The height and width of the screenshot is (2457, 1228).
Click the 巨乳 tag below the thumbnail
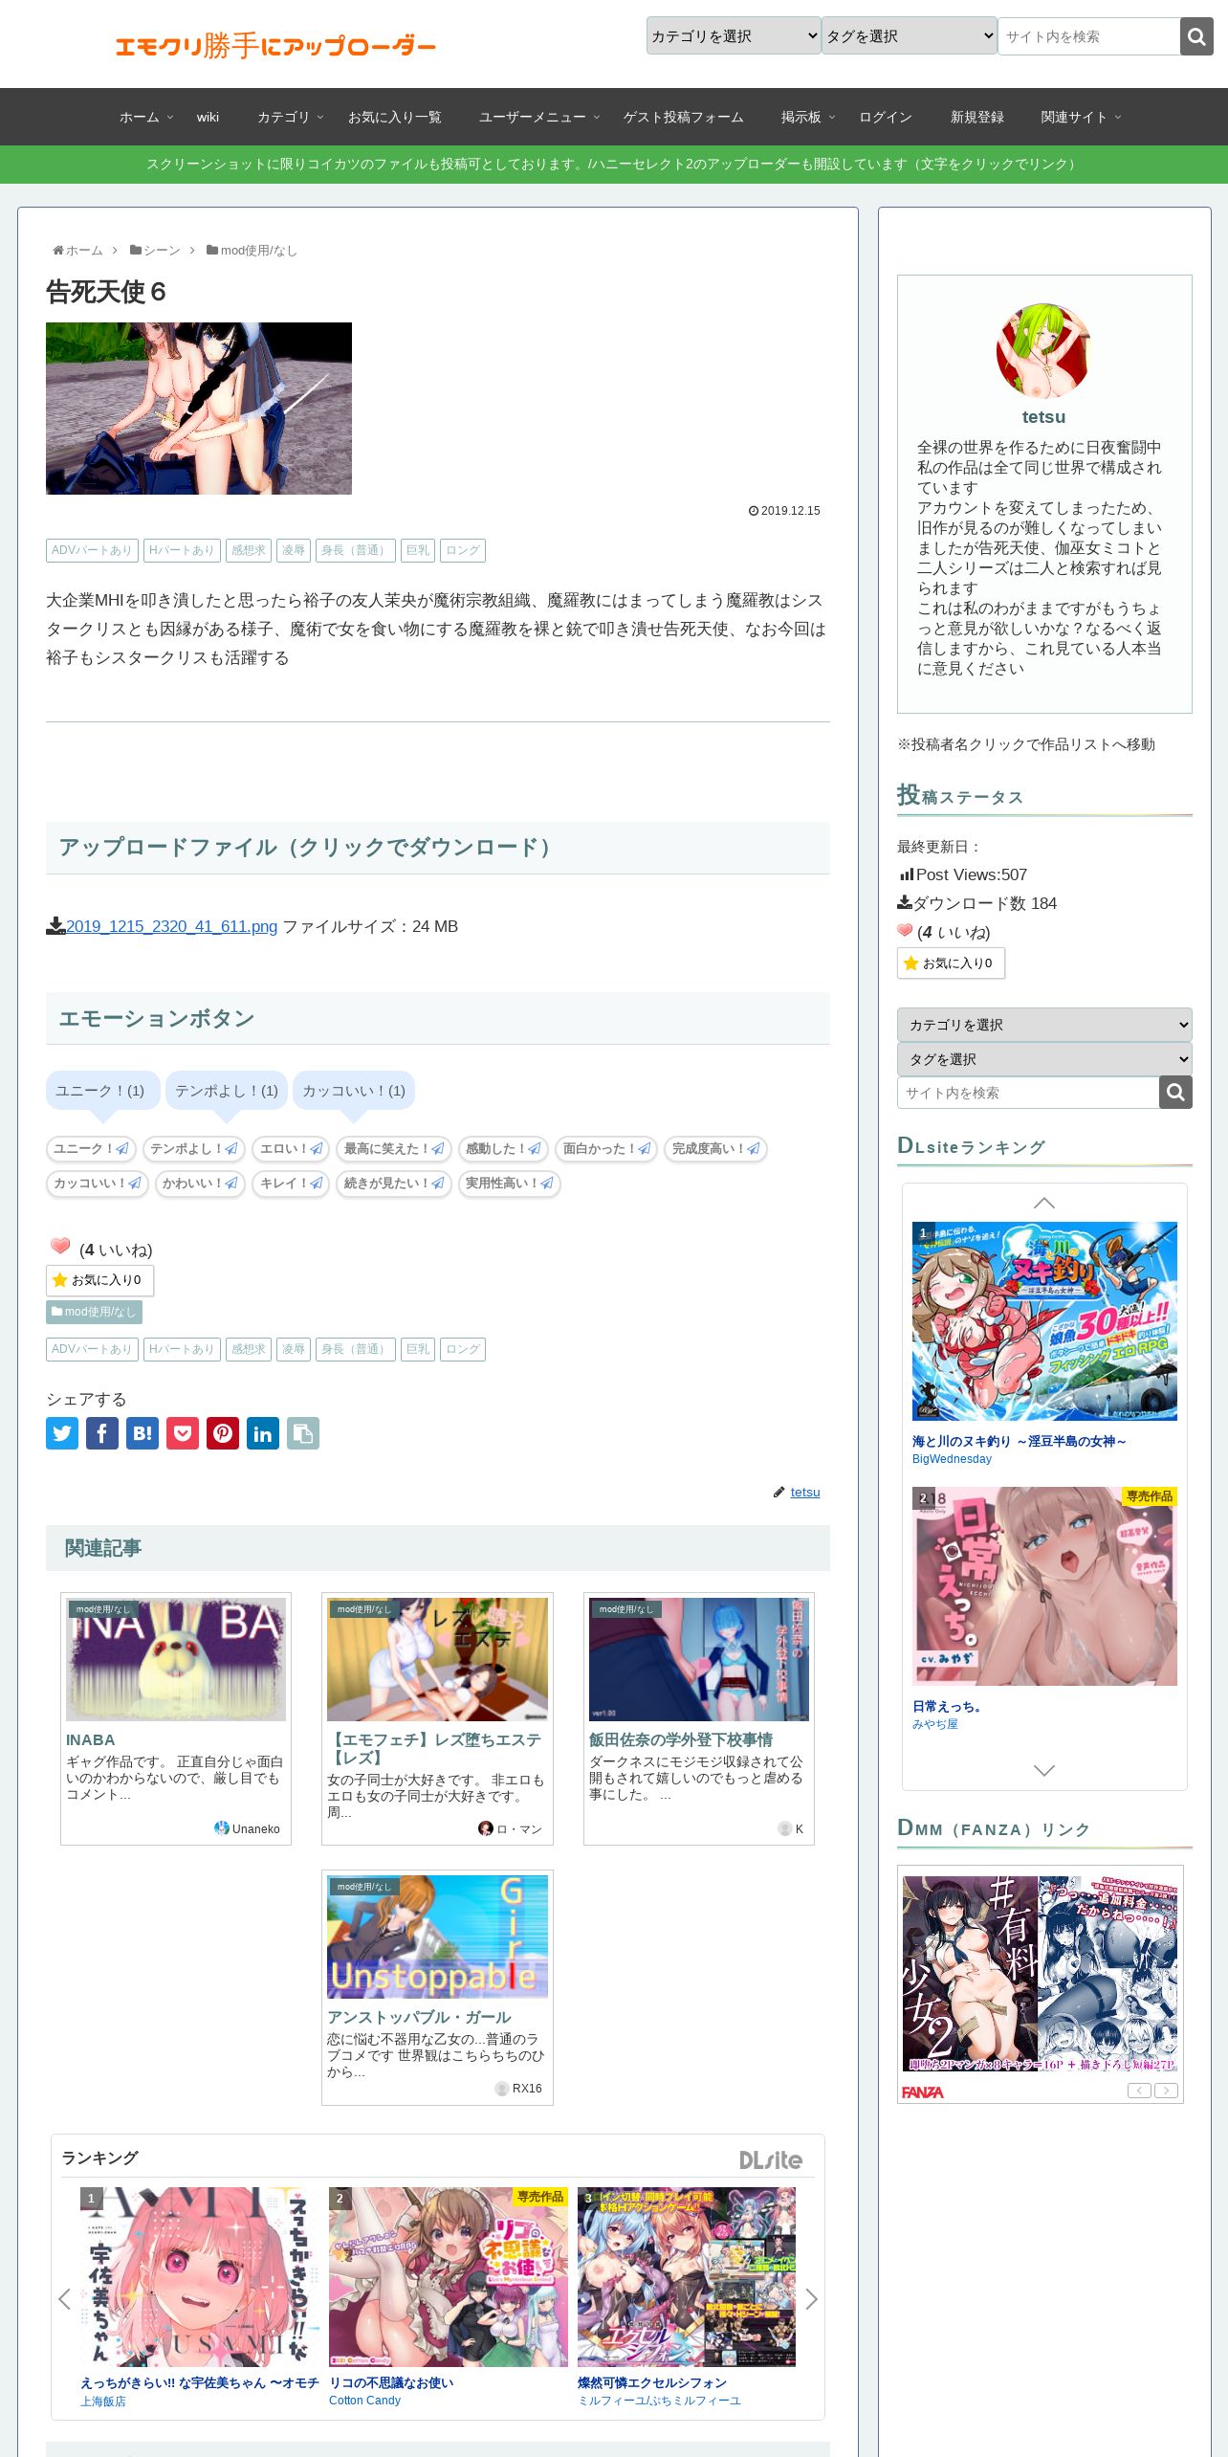pyautogui.click(x=418, y=550)
